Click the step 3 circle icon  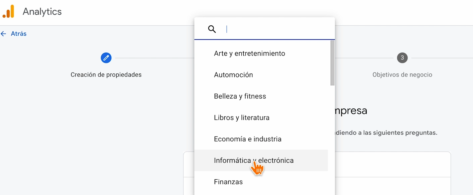pyautogui.click(x=402, y=58)
